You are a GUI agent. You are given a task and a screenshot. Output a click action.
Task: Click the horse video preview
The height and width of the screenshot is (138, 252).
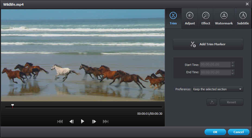click(83, 55)
